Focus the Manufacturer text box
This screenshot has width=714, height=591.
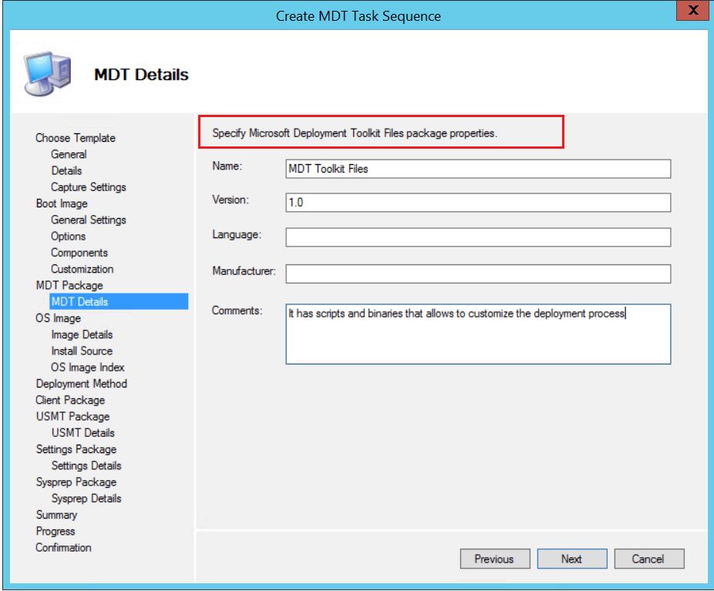478,274
